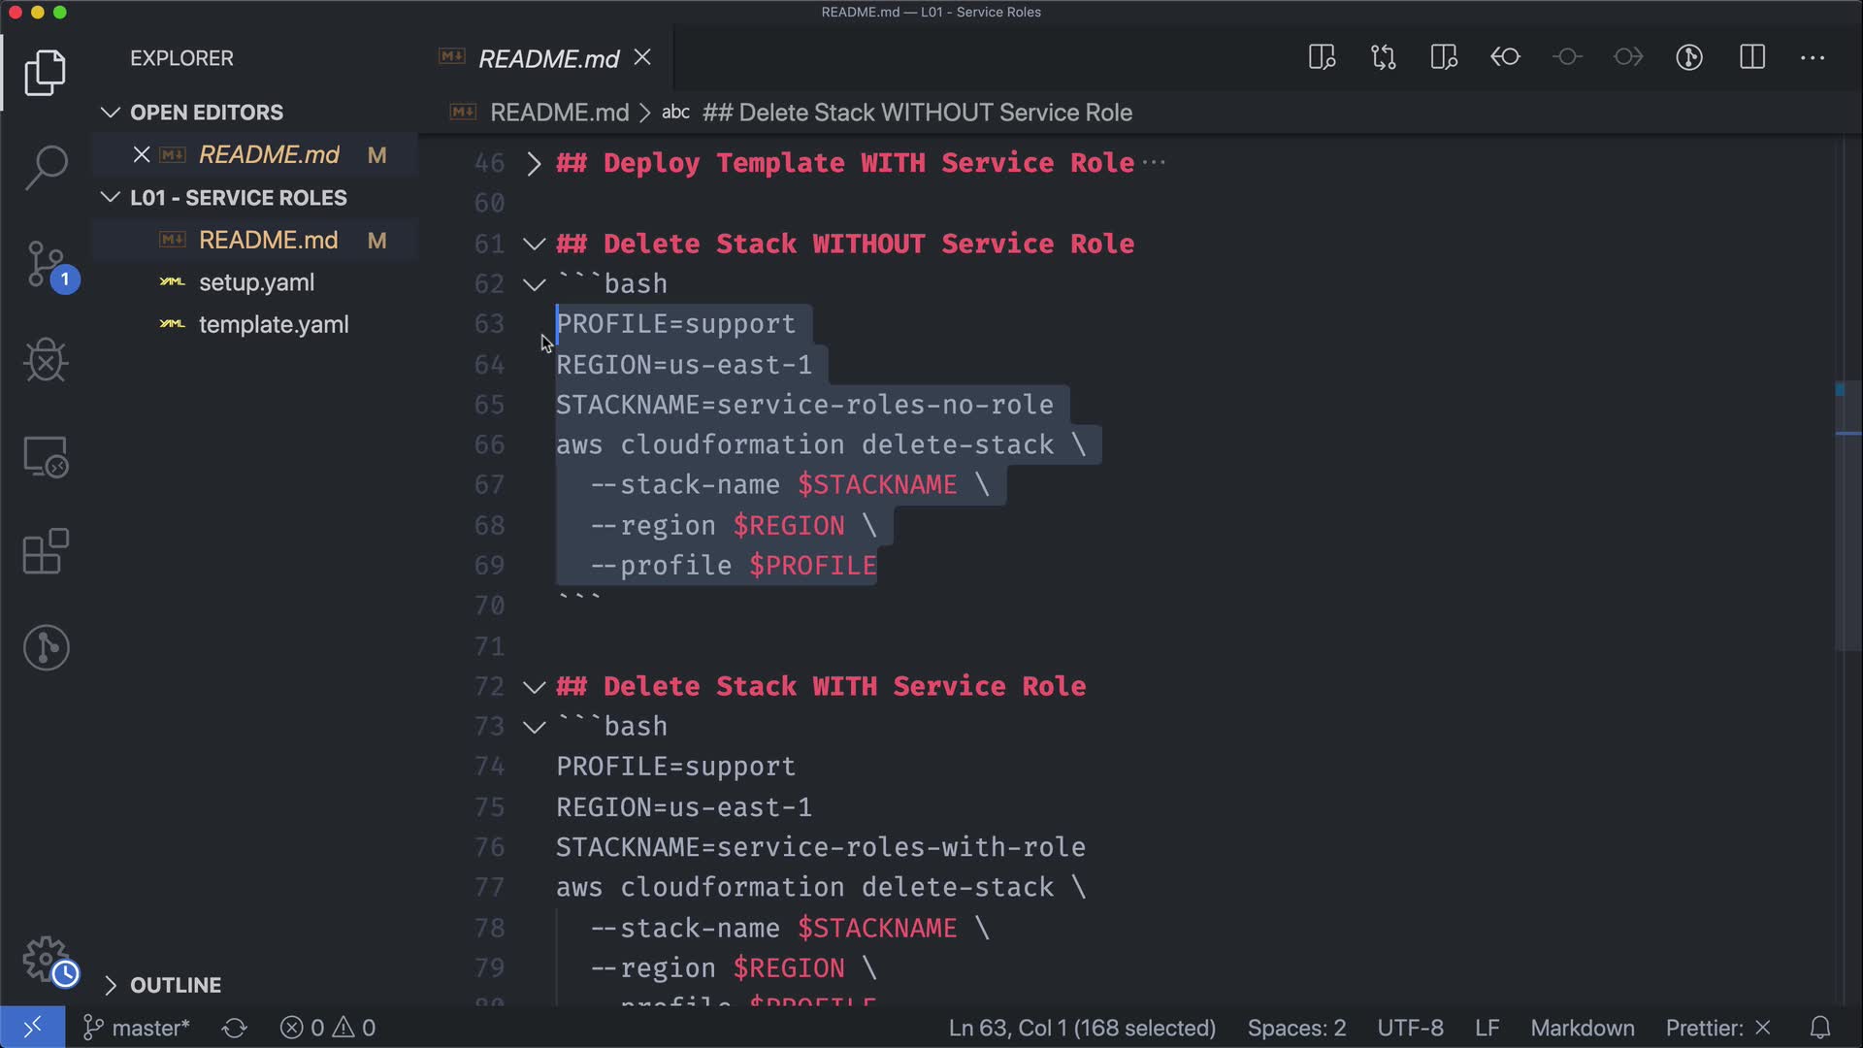Collapse the Delete Stack WITHOUT Service Role section

coord(534,244)
